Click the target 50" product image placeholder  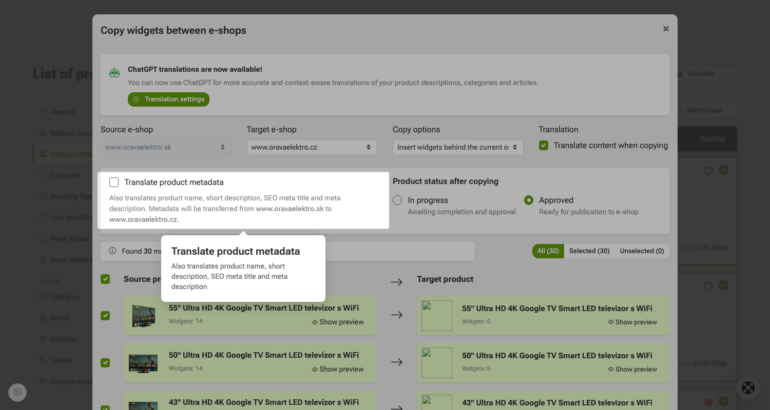(437, 363)
